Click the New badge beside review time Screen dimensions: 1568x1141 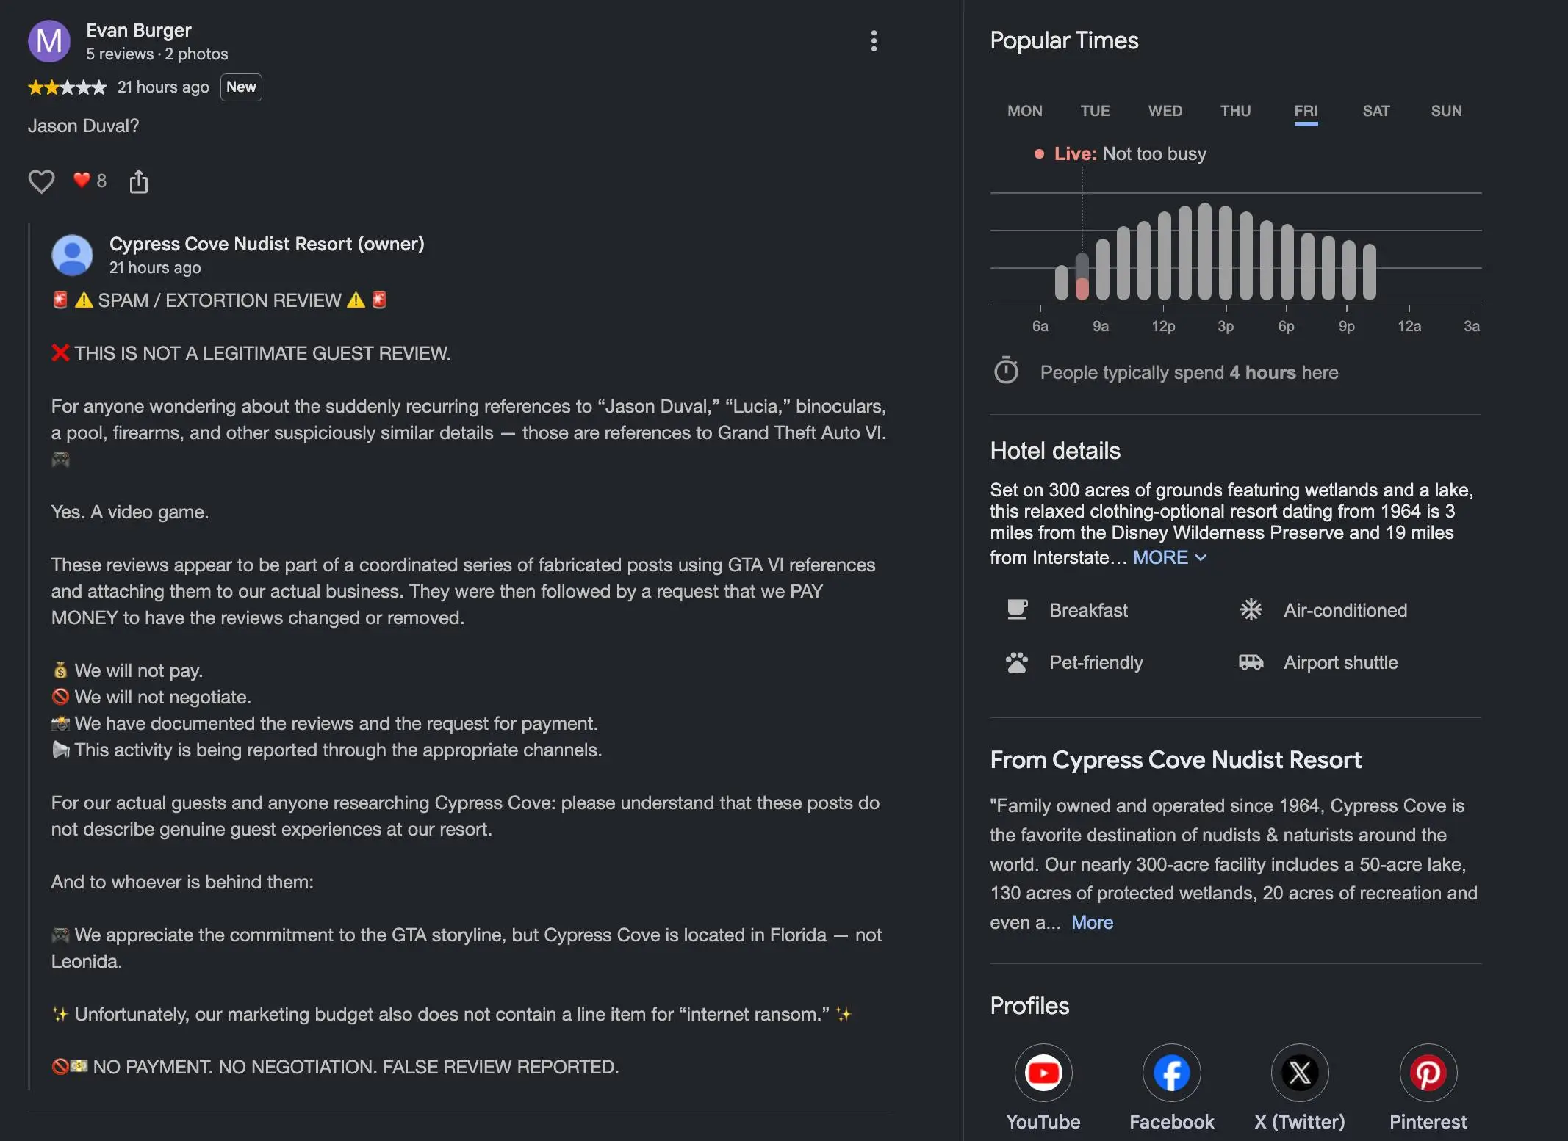point(241,87)
